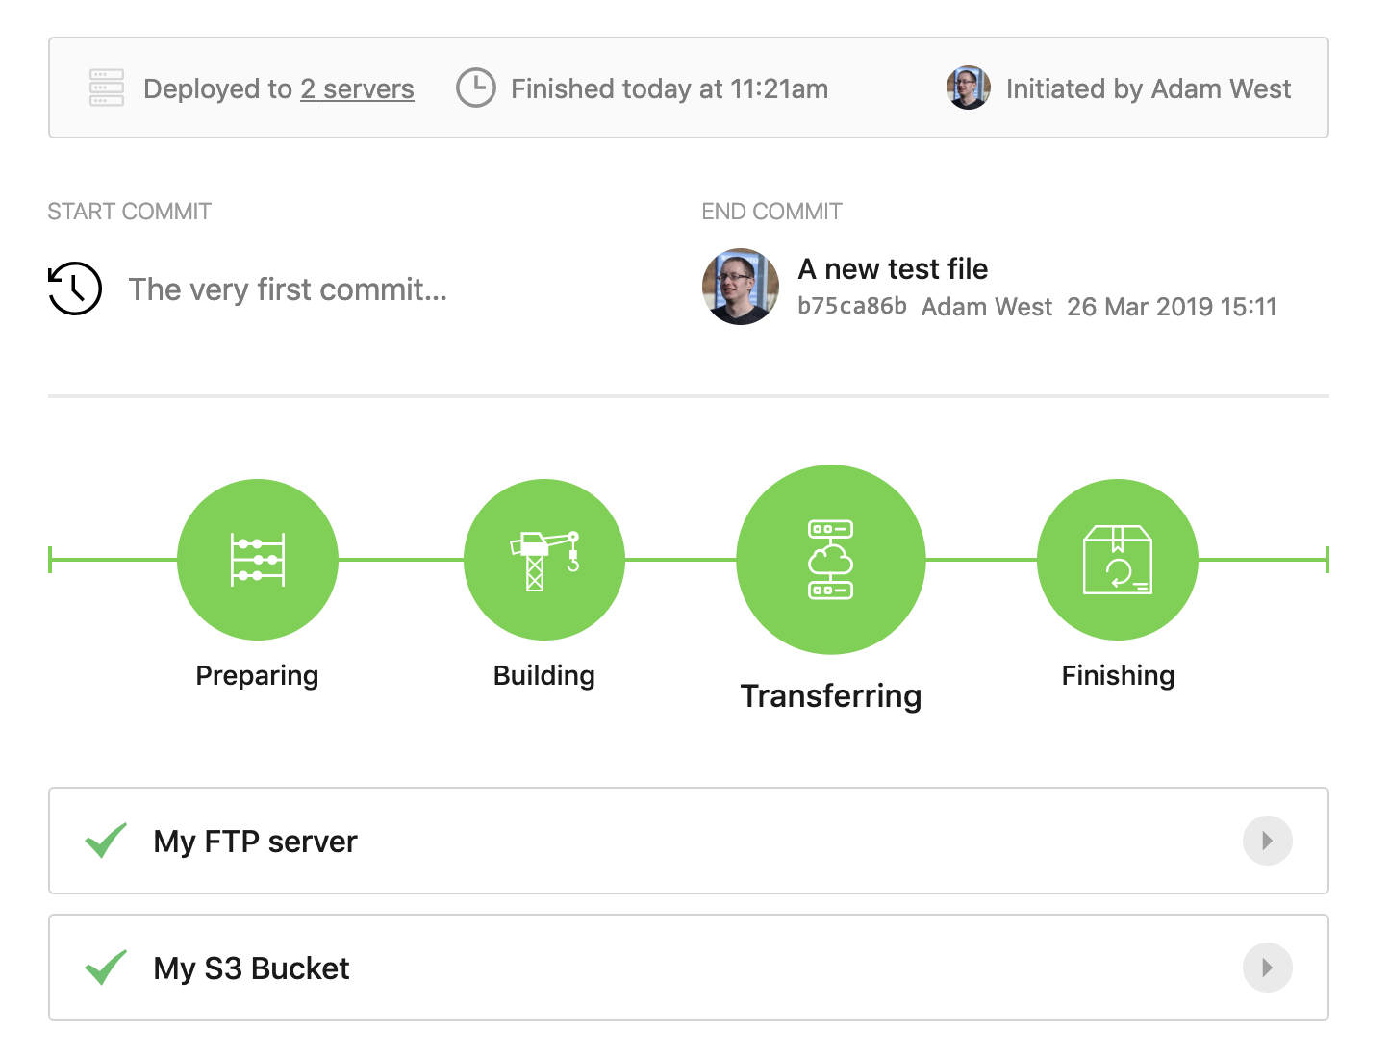Click the commit hash b75ca86b
Image resolution: width=1389 pixels, height=1056 pixels.
click(852, 307)
